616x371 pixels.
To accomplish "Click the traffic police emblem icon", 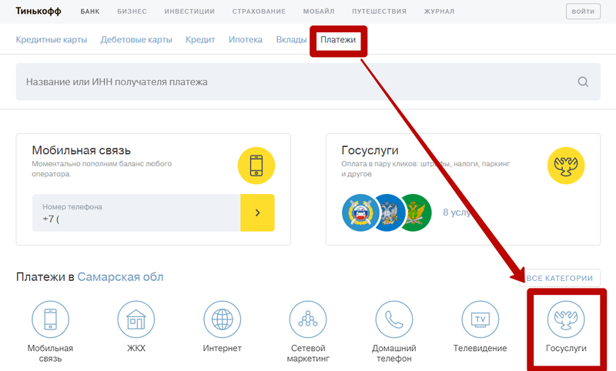I will pos(360,212).
